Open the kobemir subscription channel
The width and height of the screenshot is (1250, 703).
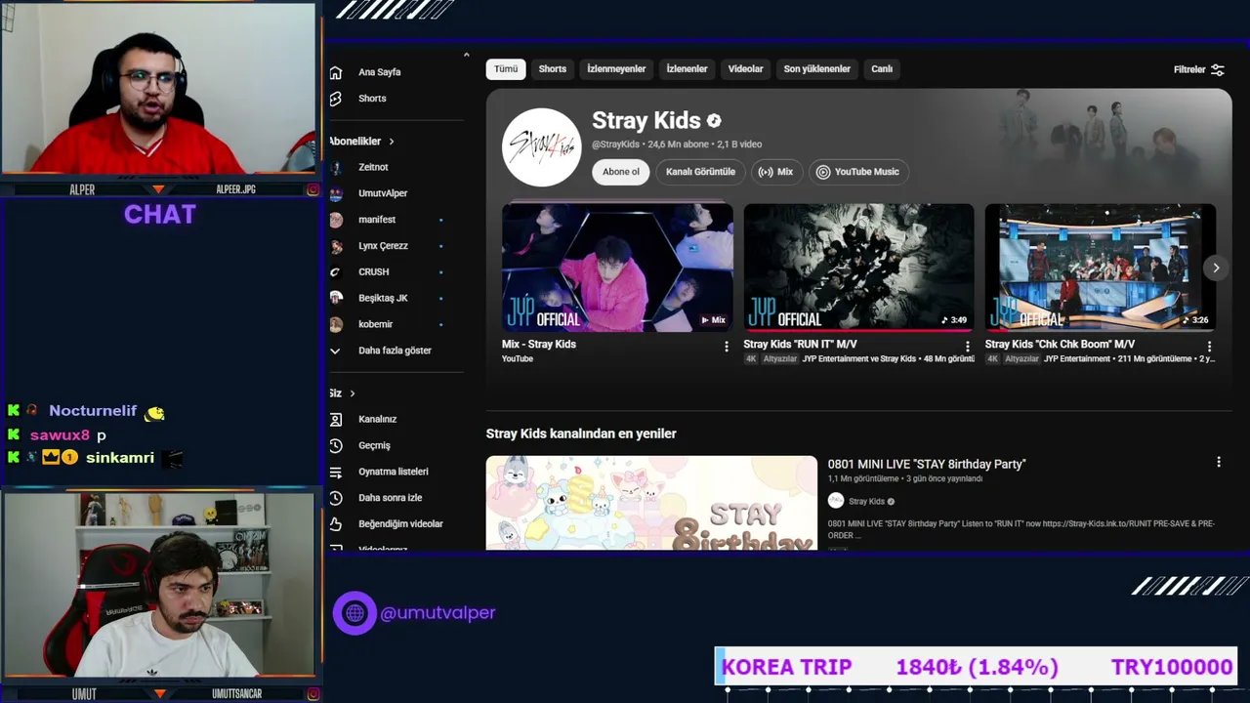(375, 324)
